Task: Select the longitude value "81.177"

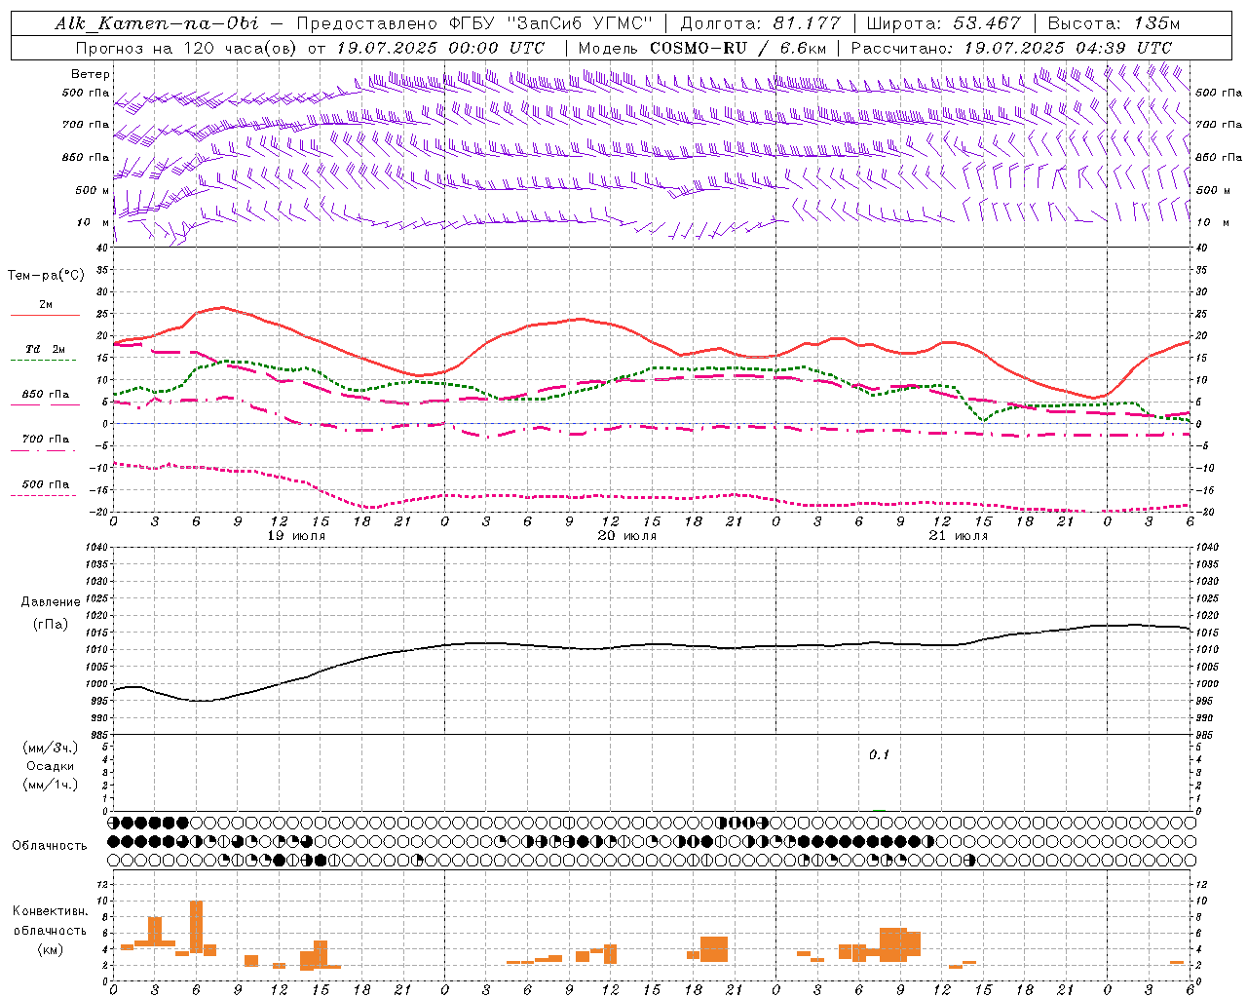Action: tap(807, 23)
